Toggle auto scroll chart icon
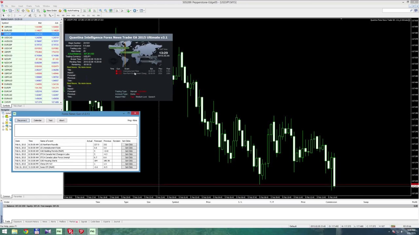 coord(117,11)
